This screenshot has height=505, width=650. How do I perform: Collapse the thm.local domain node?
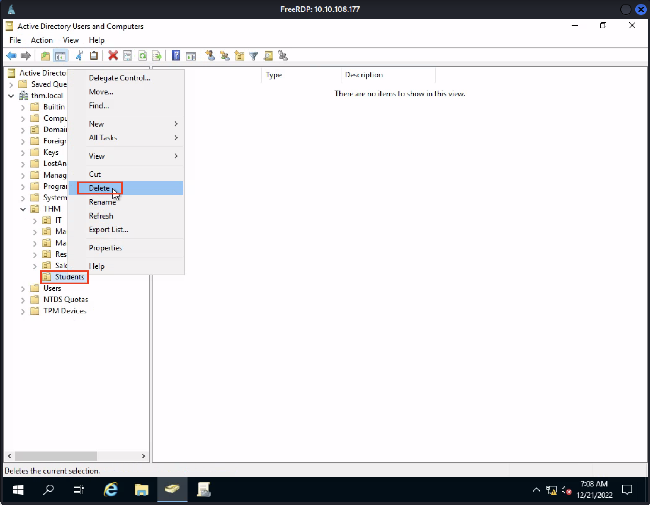(11, 96)
